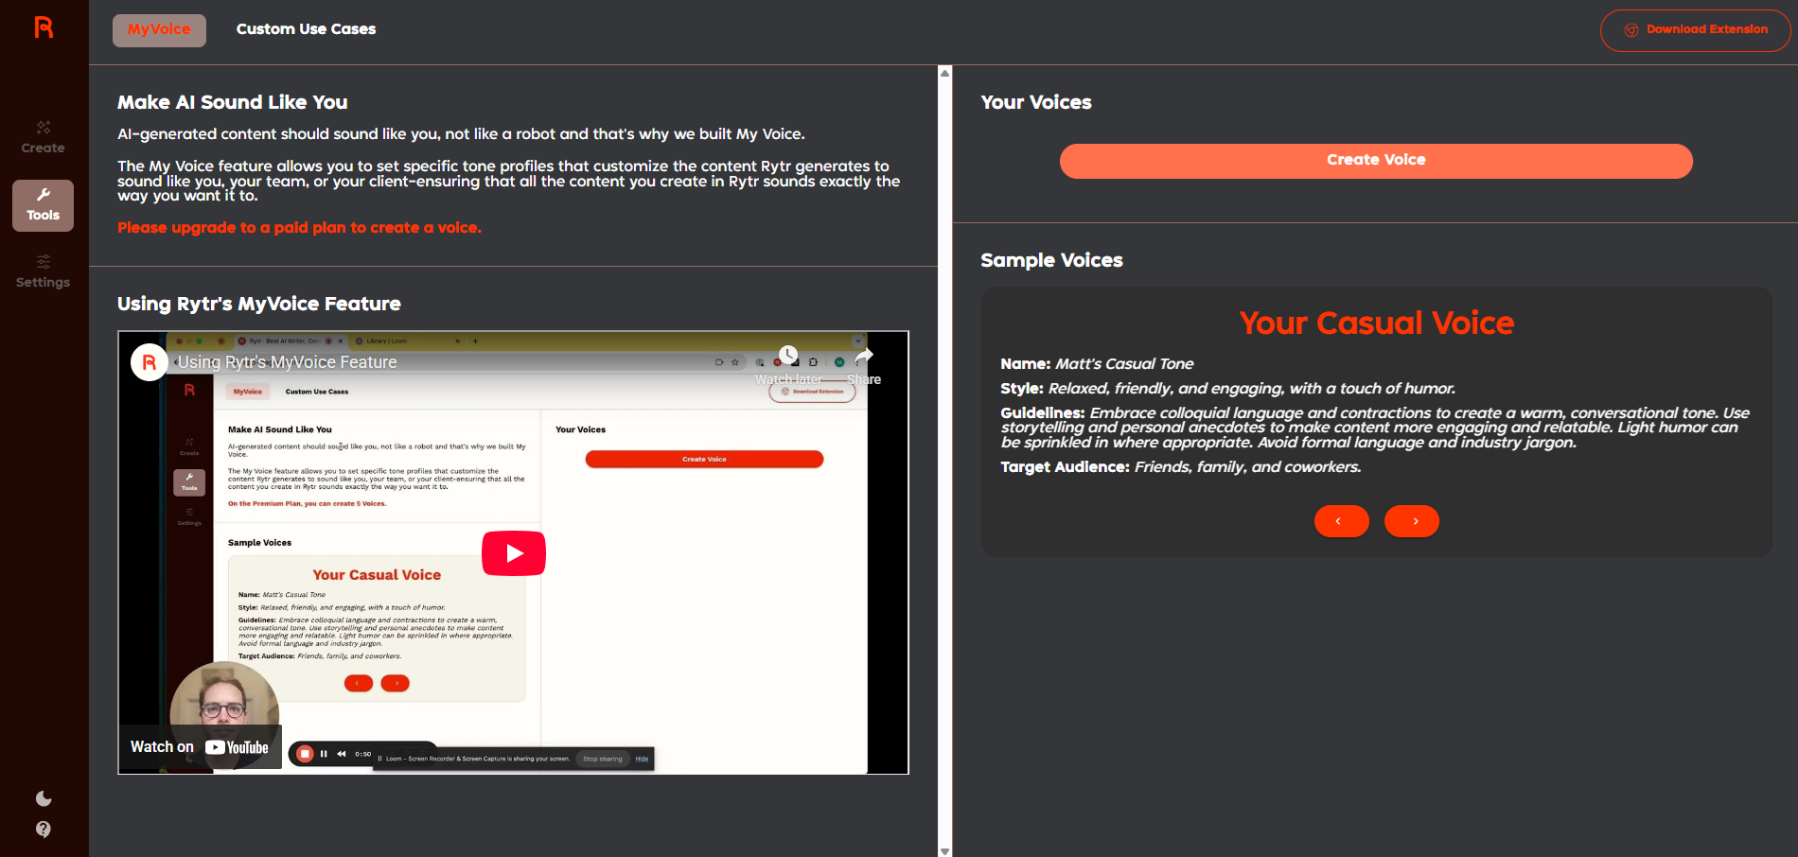Screen dimensions: 1798x857
Task: Open the Create section from sidebar
Action: pyautogui.click(x=43, y=133)
